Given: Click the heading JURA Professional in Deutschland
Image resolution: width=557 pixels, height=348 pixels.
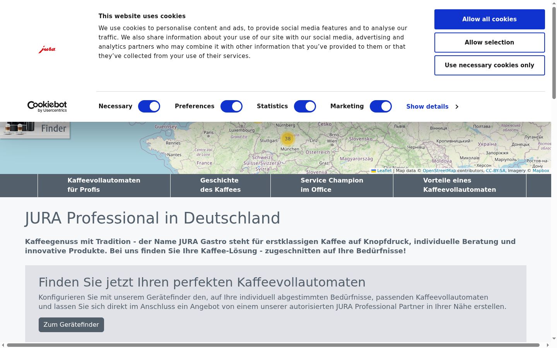Looking at the screenshot, I should tap(152, 218).
